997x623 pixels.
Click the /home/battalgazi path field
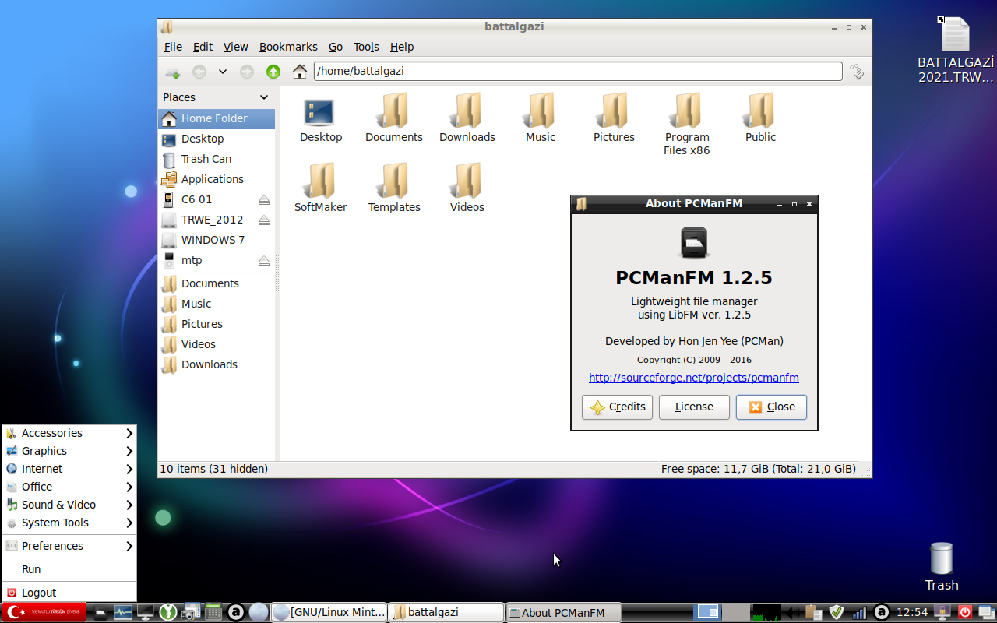tap(578, 71)
